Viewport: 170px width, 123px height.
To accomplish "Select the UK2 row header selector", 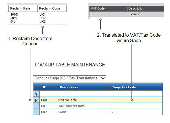I will click(36, 112).
